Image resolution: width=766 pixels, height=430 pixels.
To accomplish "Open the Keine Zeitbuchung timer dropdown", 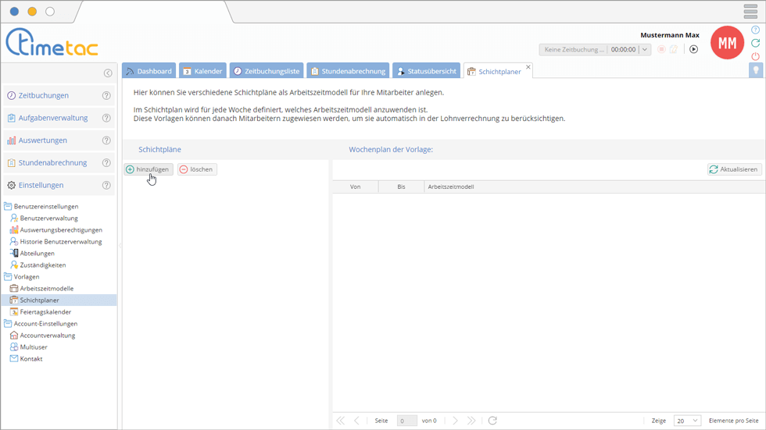I will pyautogui.click(x=645, y=50).
